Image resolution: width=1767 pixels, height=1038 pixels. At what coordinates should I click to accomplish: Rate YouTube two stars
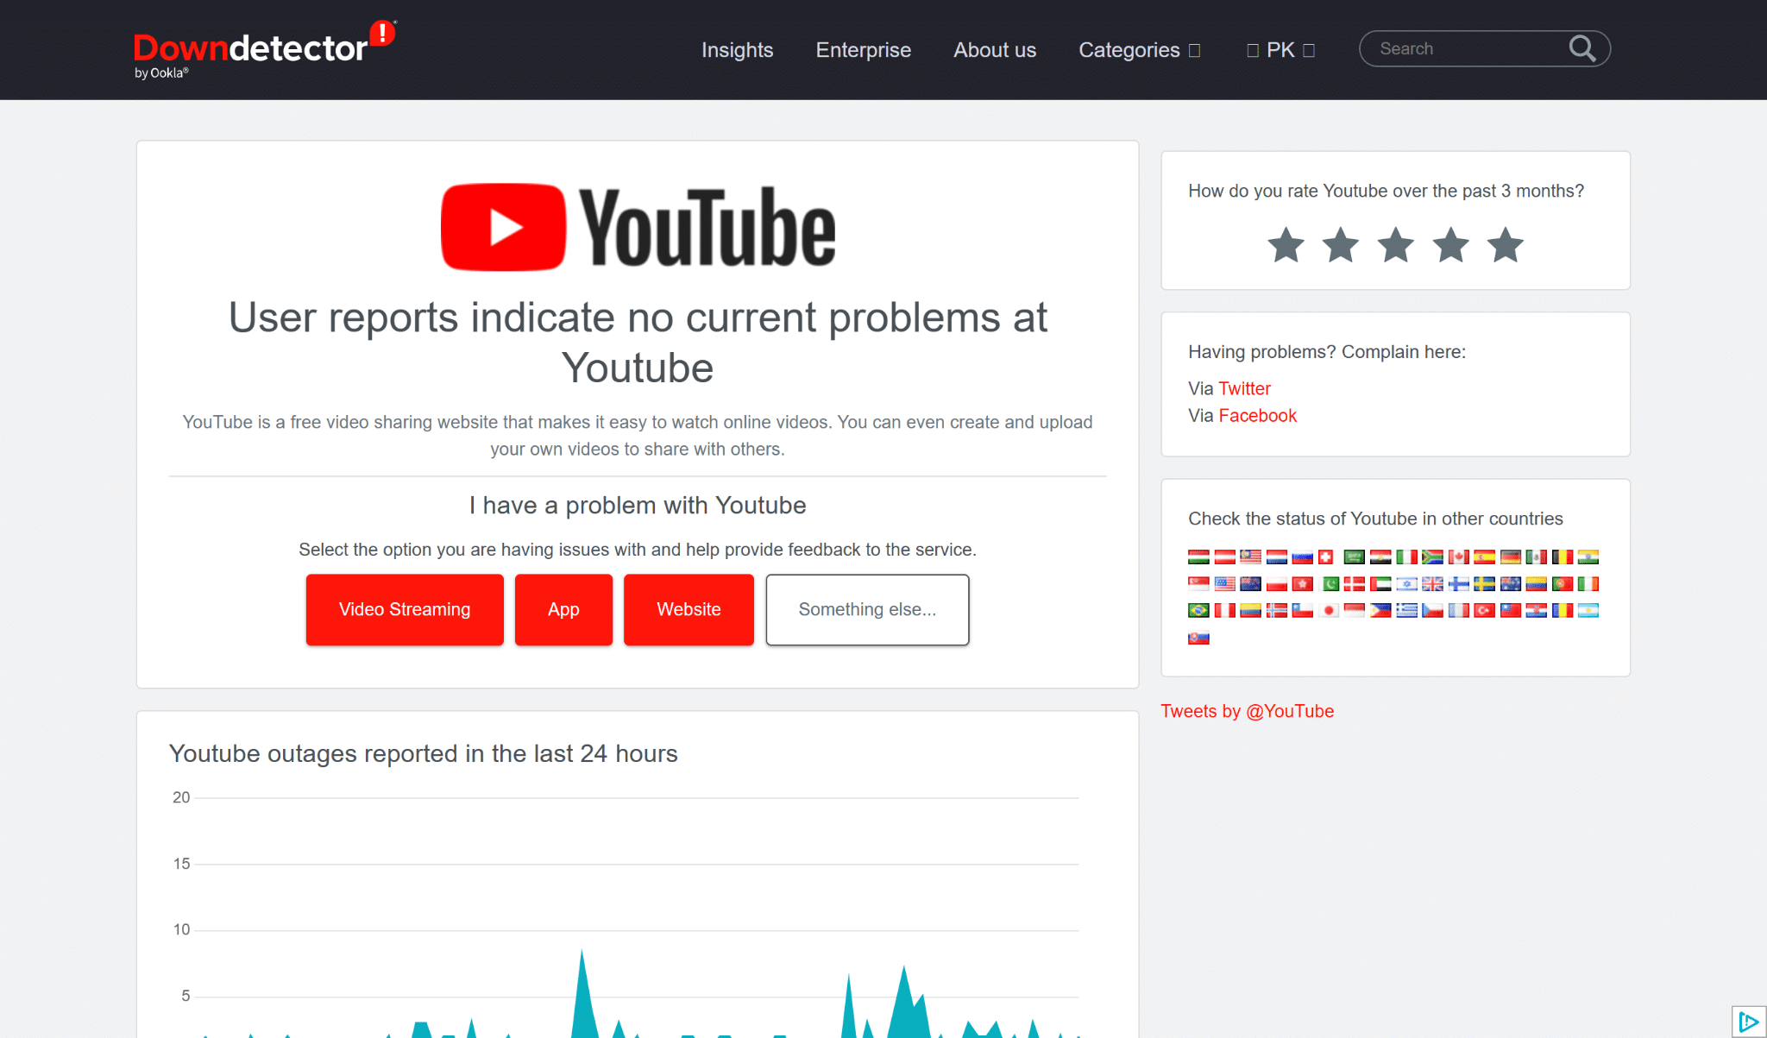tap(1341, 245)
